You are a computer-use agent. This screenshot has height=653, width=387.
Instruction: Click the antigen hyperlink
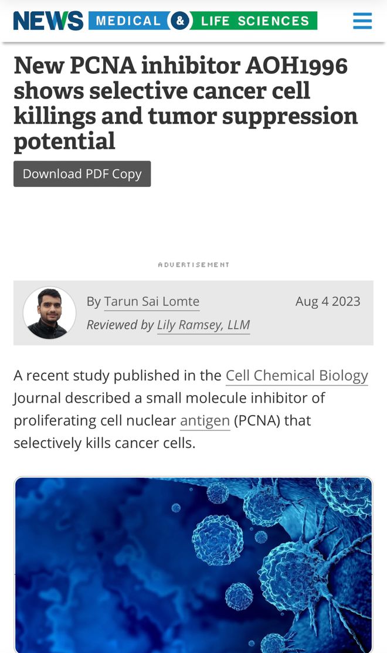click(205, 421)
